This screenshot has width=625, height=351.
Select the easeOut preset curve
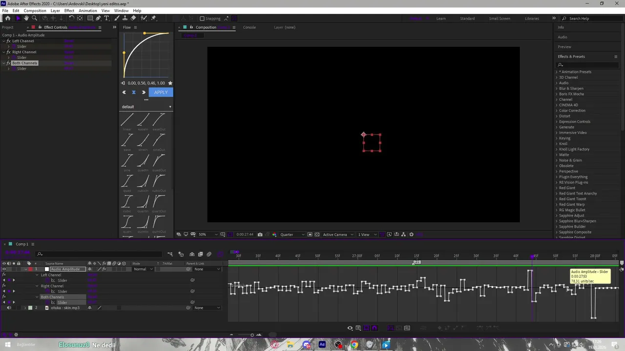(x=159, y=119)
